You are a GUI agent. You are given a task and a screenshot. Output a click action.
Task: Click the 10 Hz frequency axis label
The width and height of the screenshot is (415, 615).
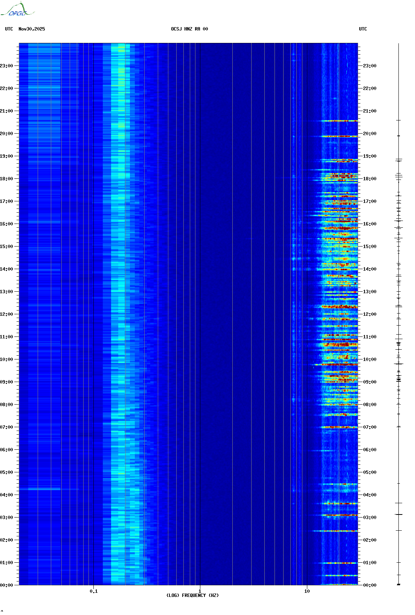307,591
